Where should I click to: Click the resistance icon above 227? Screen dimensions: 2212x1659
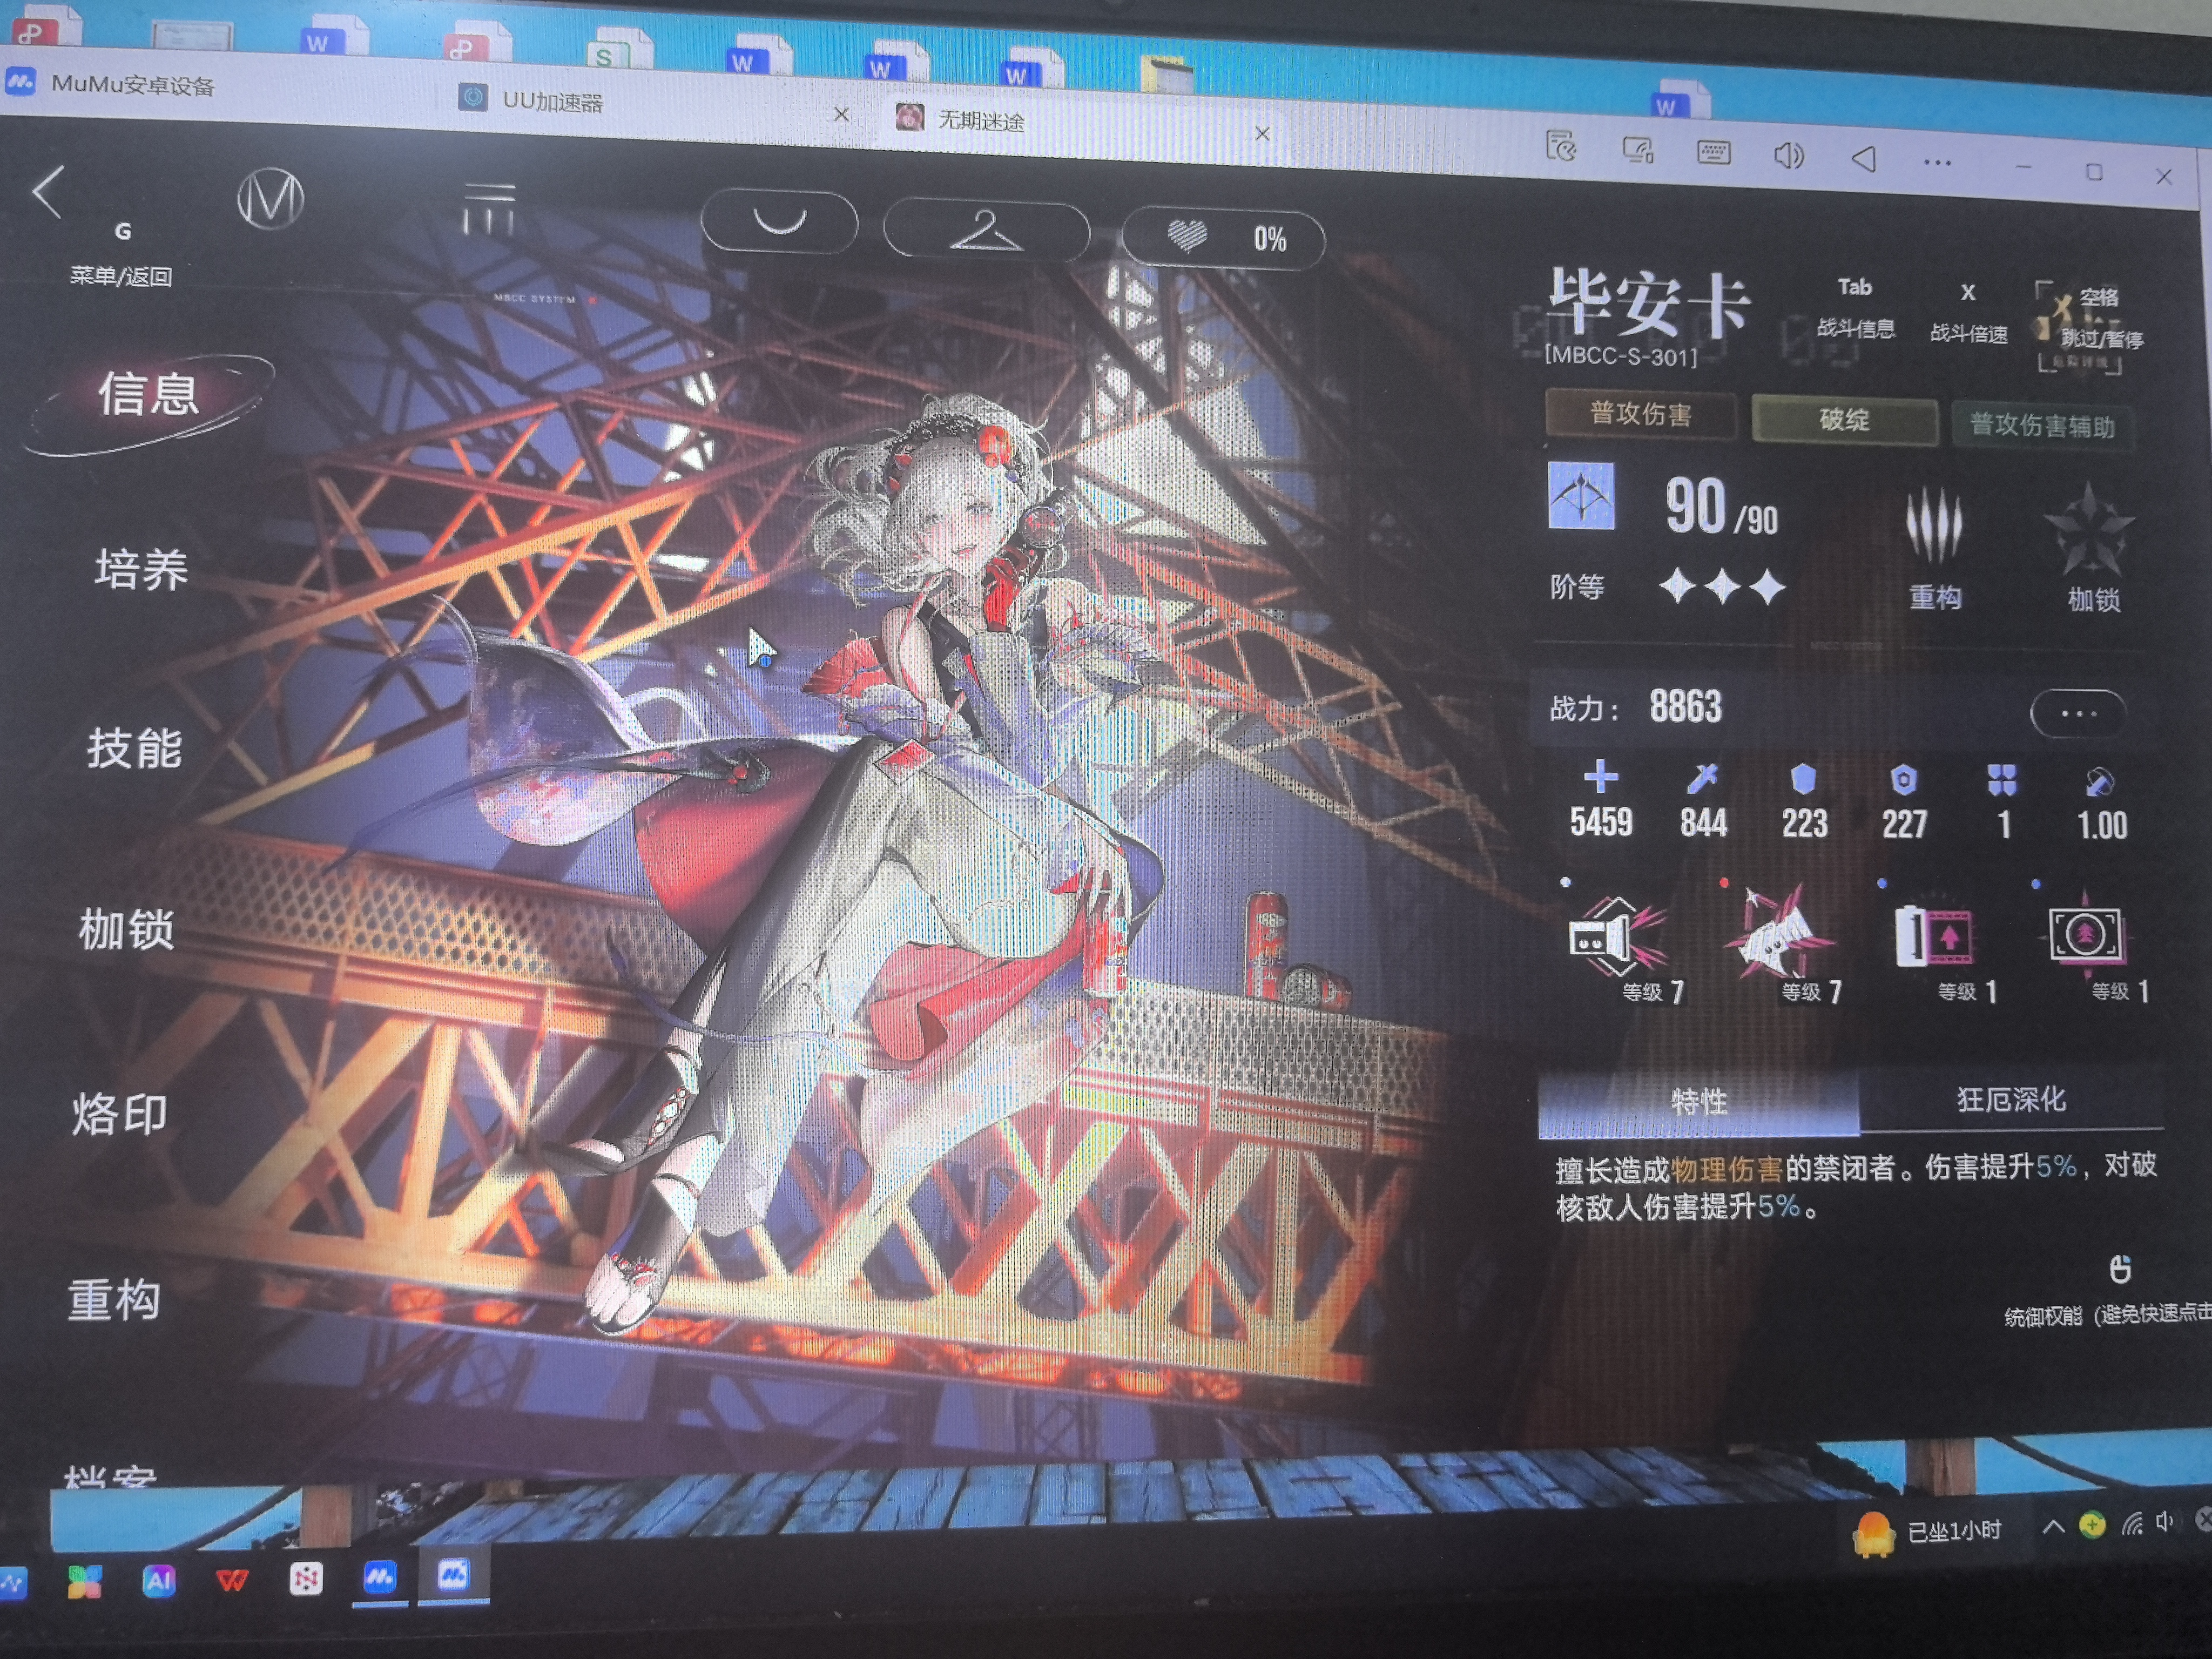pyautogui.click(x=1904, y=780)
